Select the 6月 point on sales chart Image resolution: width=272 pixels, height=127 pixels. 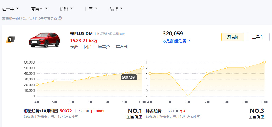coord(72,81)
